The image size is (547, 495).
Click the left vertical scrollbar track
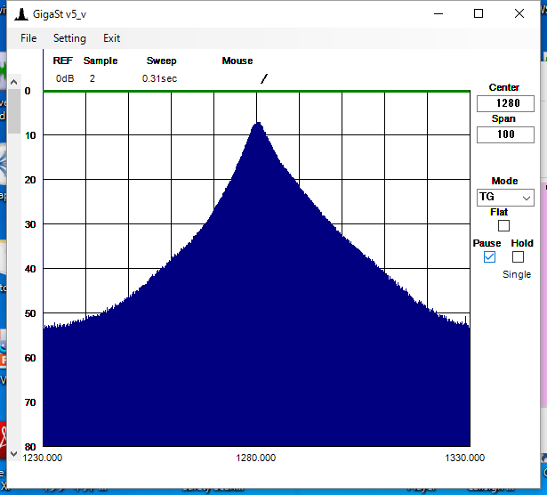pos(13,267)
